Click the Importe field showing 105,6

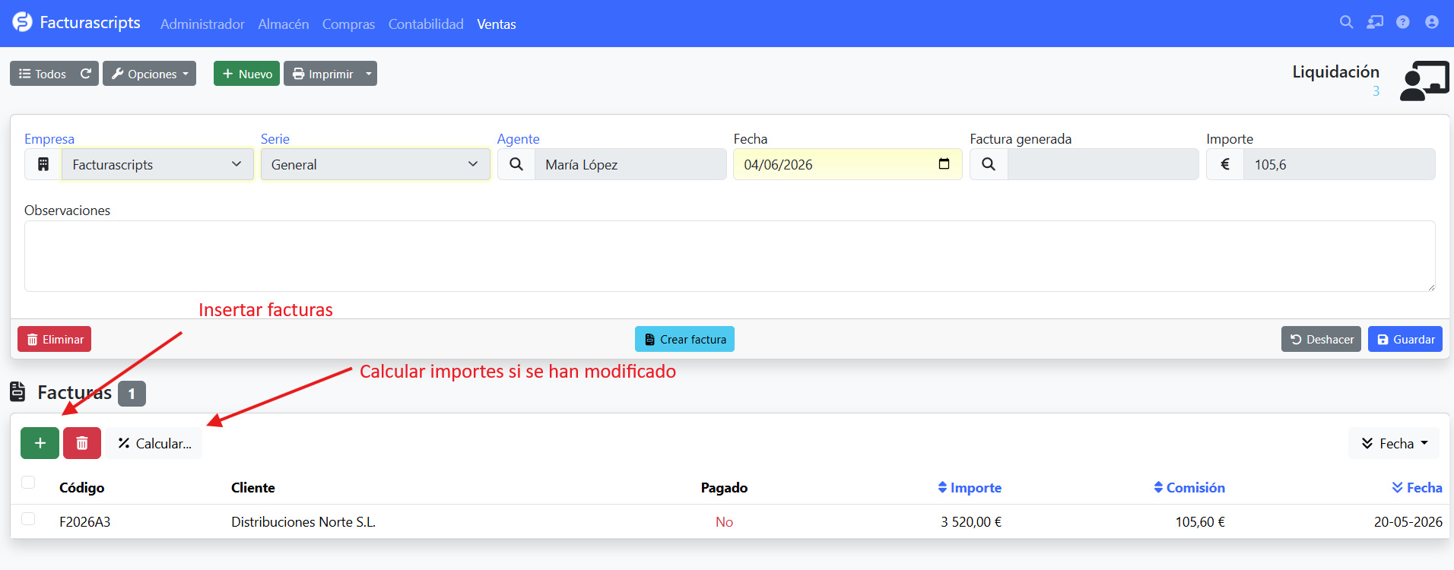1339,164
